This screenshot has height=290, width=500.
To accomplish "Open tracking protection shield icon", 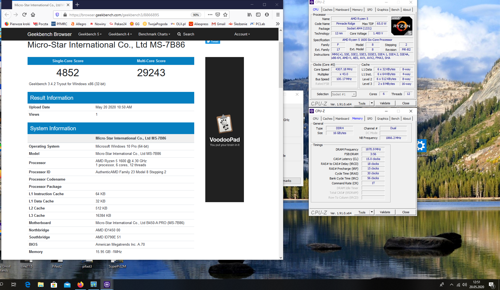I will pos(57,15).
